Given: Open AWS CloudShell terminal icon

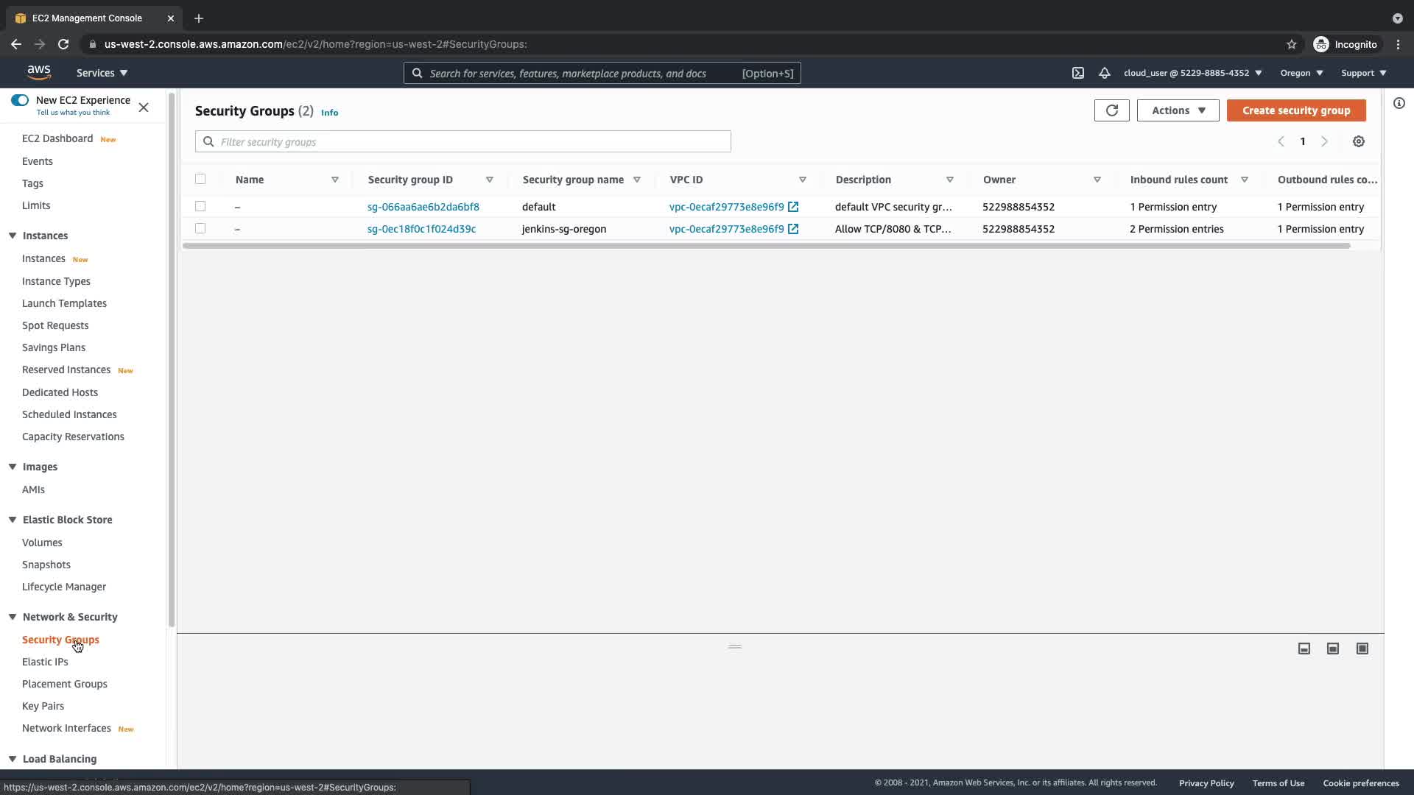Looking at the screenshot, I should (x=1077, y=73).
